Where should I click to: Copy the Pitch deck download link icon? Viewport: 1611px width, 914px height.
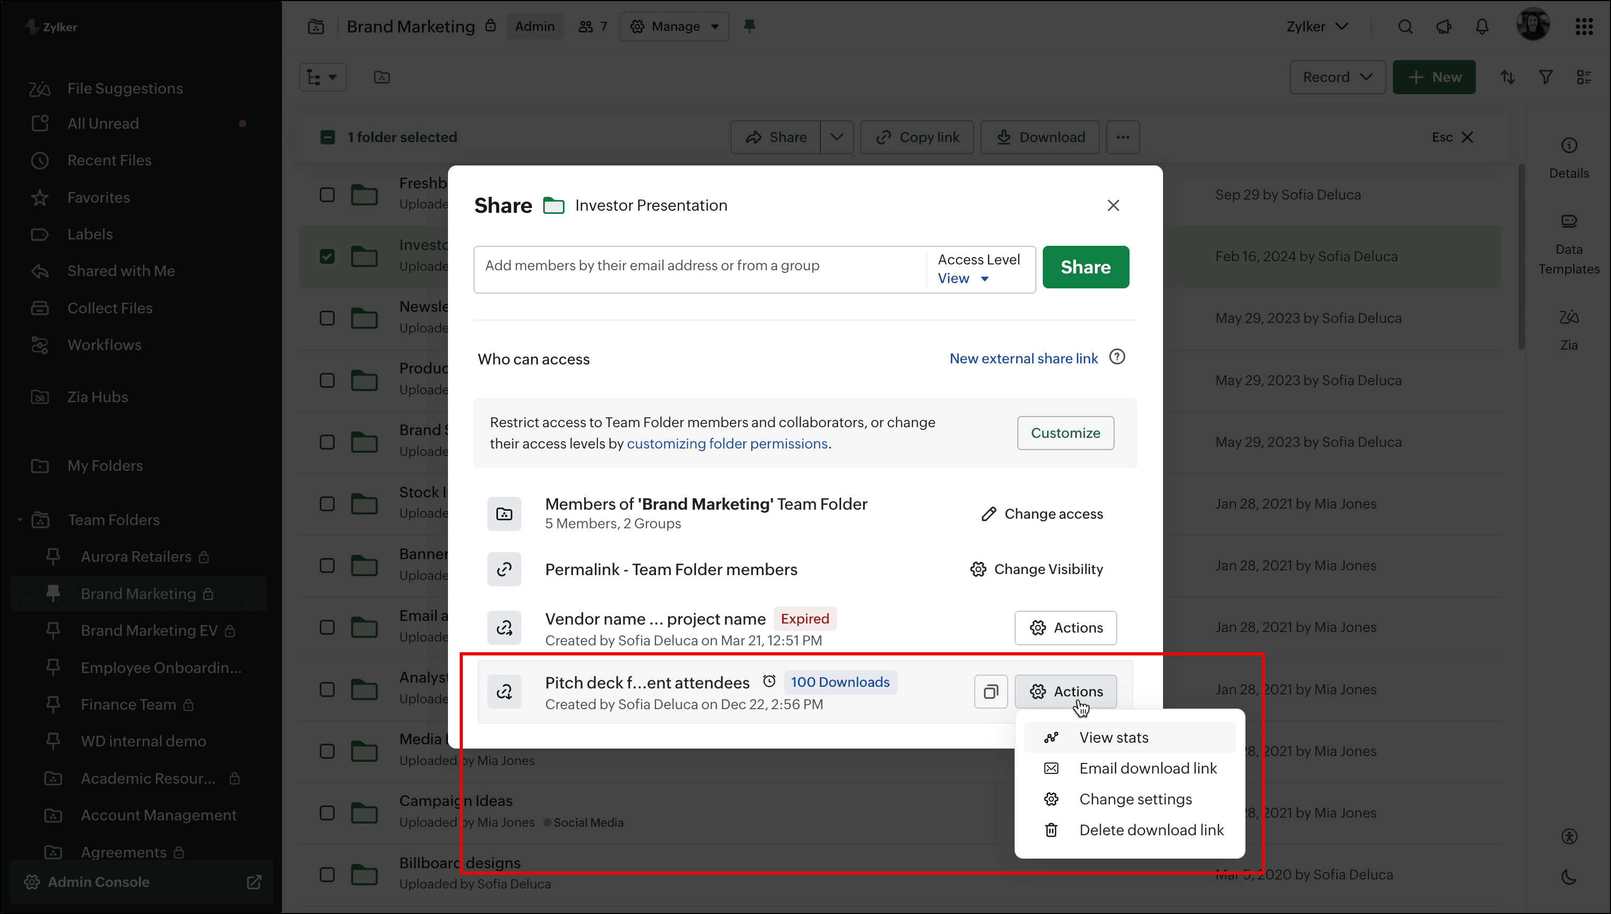click(990, 691)
